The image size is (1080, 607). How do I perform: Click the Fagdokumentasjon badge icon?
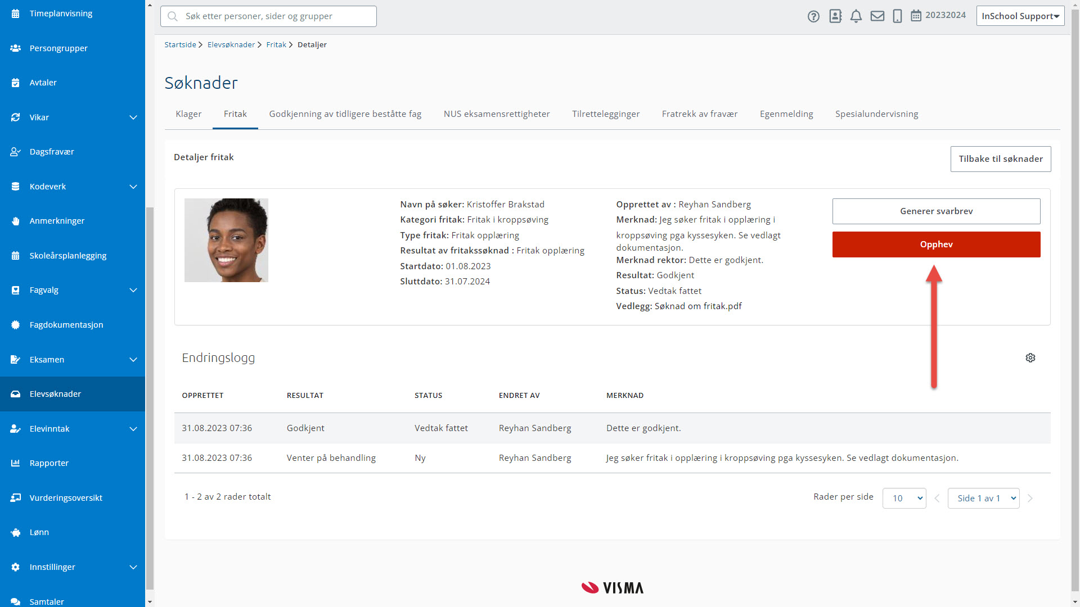click(16, 325)
